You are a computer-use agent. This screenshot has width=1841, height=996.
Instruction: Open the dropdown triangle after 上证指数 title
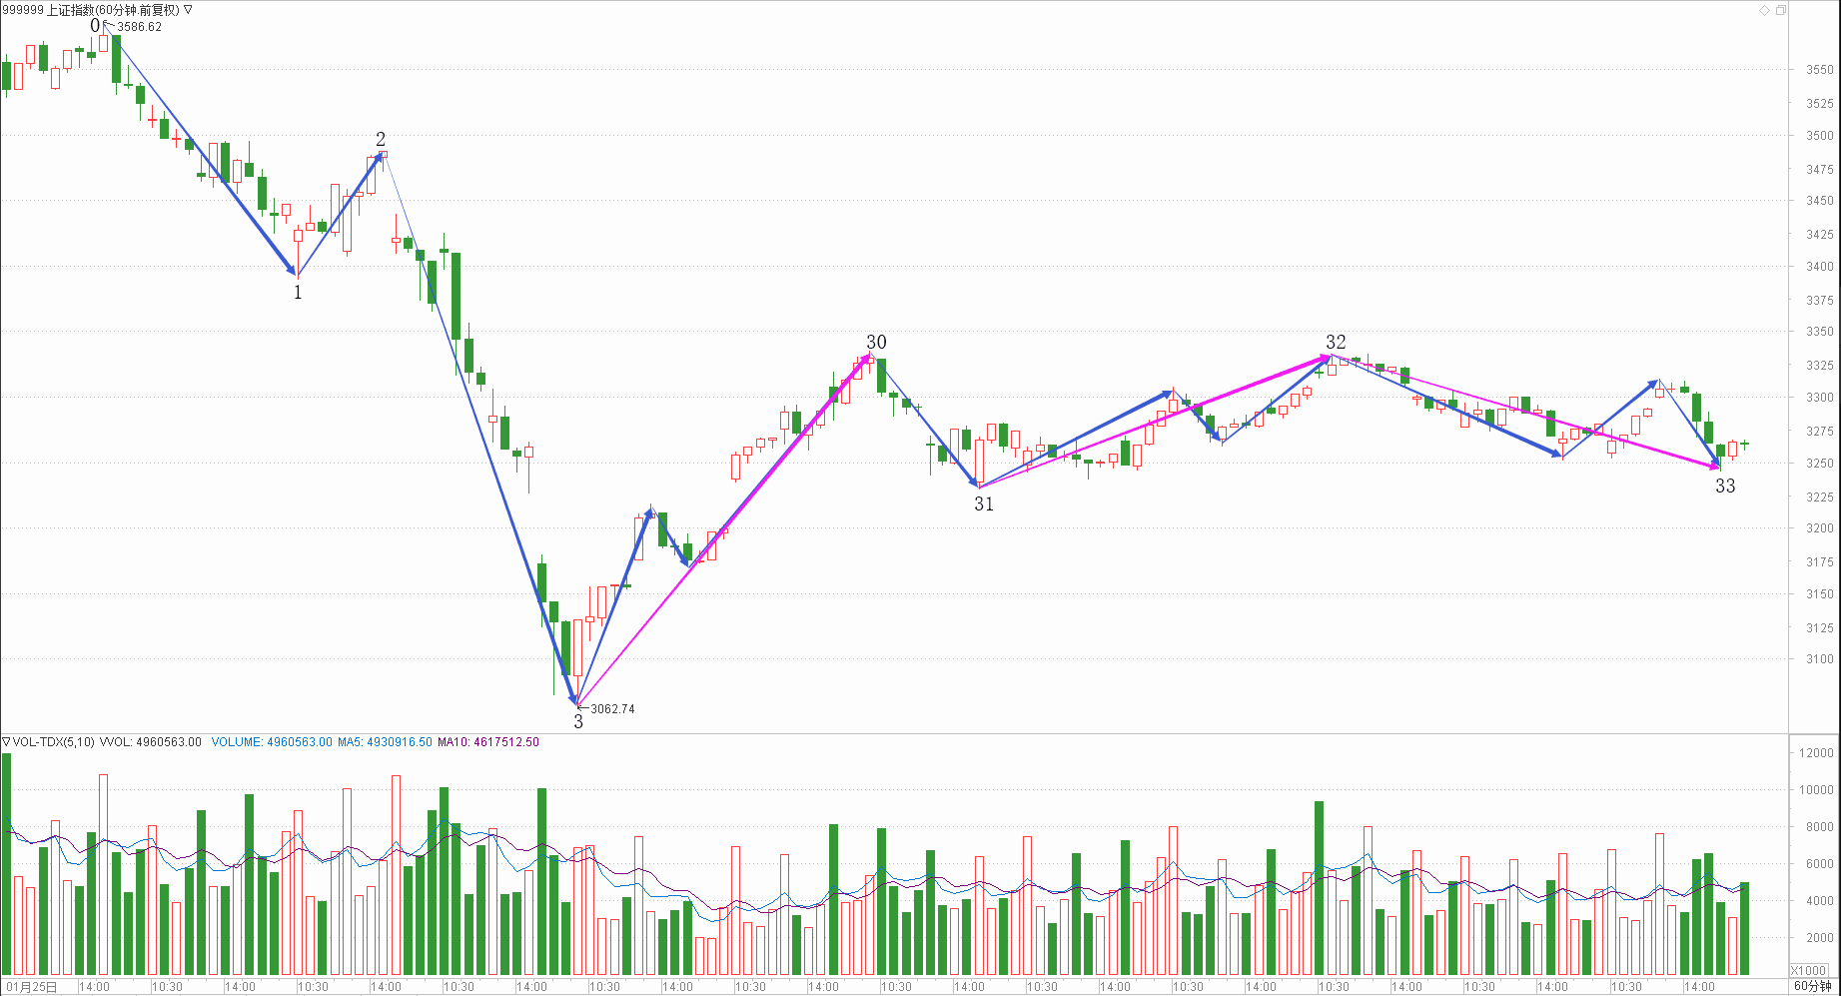[x=189, y=10]
